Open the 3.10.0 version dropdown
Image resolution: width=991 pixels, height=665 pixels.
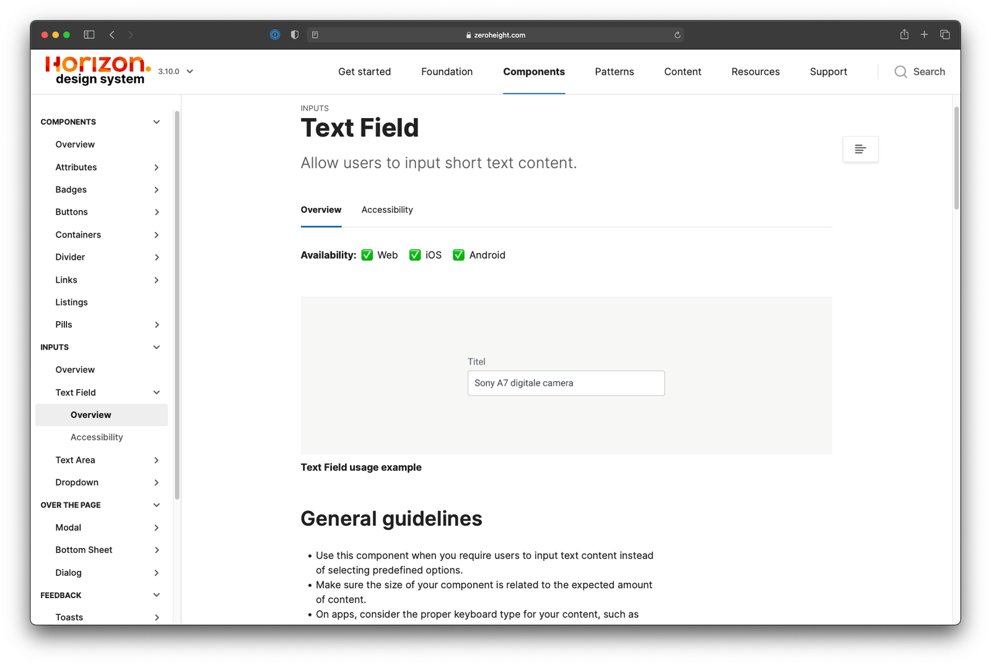(176, 71)
